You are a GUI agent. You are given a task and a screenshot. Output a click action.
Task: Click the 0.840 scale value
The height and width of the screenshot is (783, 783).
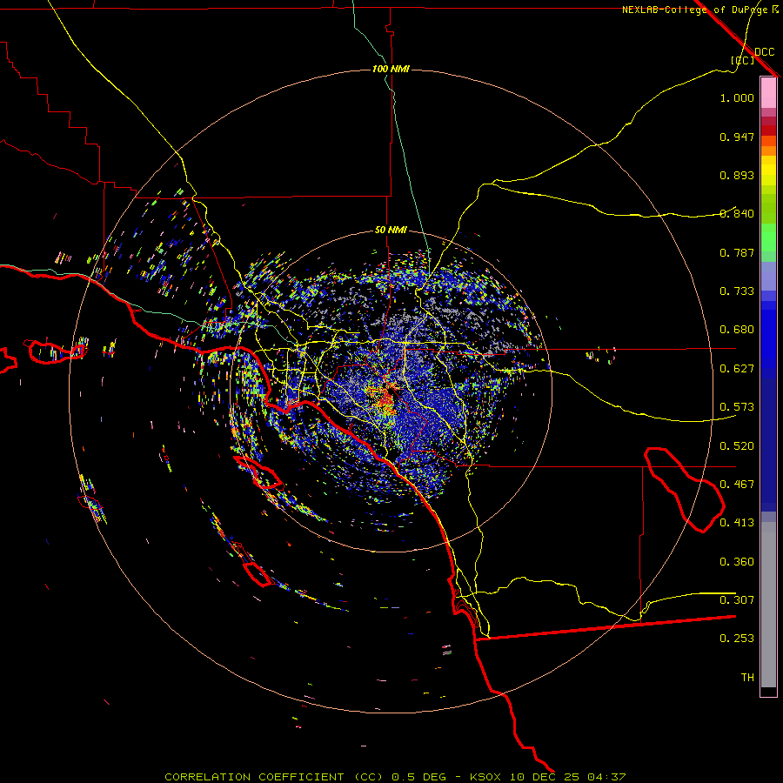click(x=737, y=214)
